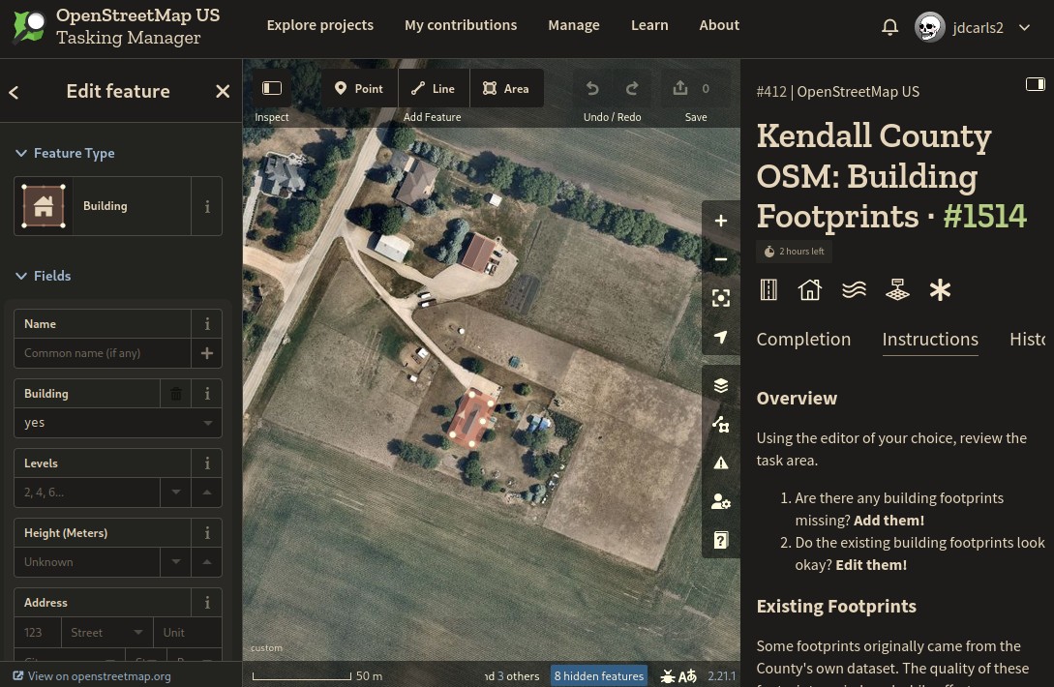Screen dimensions: 1054x687
Task: Open the View on openstreetmap.org link
Action: click(92, 676)
